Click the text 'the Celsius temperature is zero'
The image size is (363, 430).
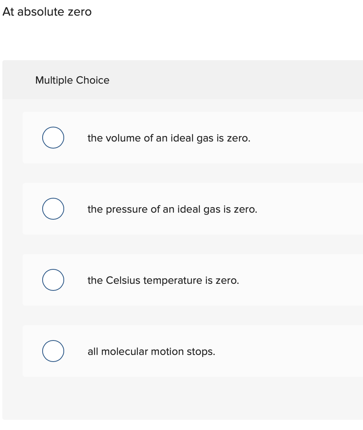[x=164, y=280]
